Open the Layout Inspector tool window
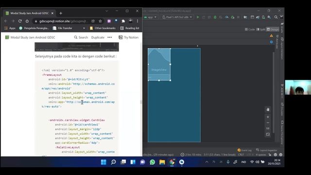This screenshot has width=311, height=175. point(266,150)
